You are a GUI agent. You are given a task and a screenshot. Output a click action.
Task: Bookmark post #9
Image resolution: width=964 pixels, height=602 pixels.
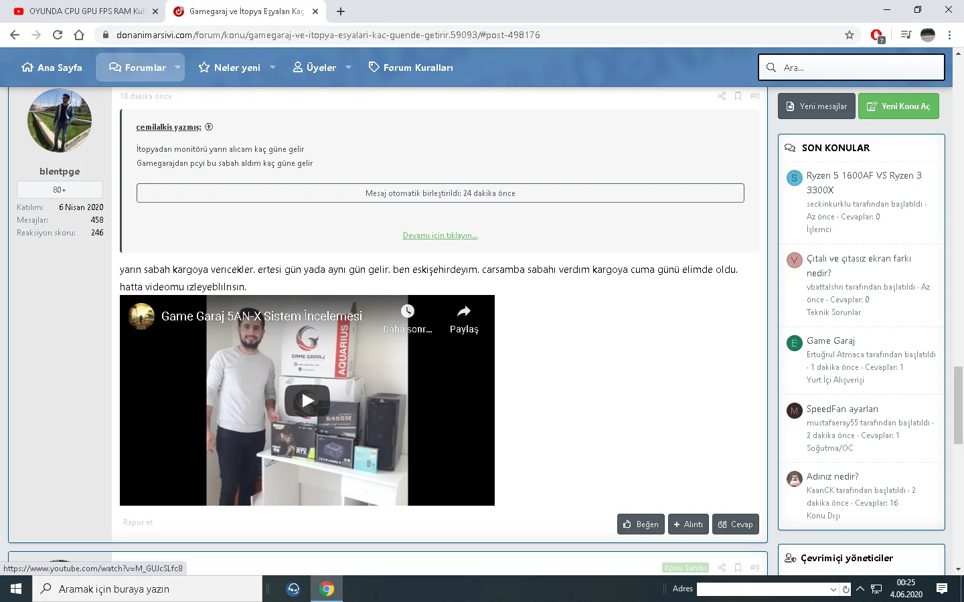738,567
